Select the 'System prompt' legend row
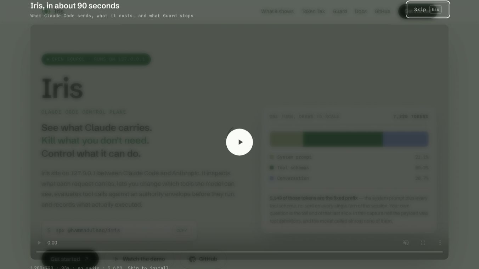This screenshot has height=269, width=479. point(349,157)
